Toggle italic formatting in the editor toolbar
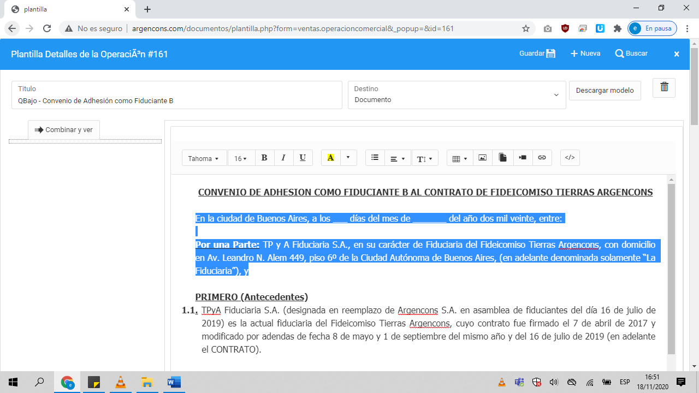 [x=283, y=158]
